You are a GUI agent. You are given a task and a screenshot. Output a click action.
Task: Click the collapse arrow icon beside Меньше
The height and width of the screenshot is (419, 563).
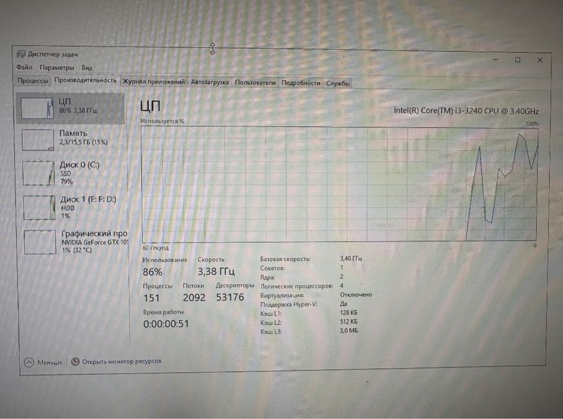point(29,362)
